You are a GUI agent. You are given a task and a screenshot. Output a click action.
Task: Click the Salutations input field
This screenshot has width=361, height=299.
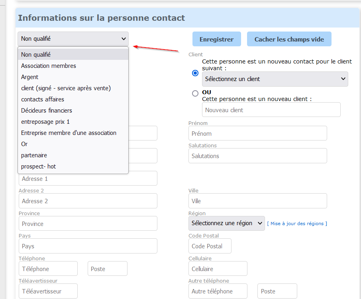pyautogui.click(x=257, y=156)
